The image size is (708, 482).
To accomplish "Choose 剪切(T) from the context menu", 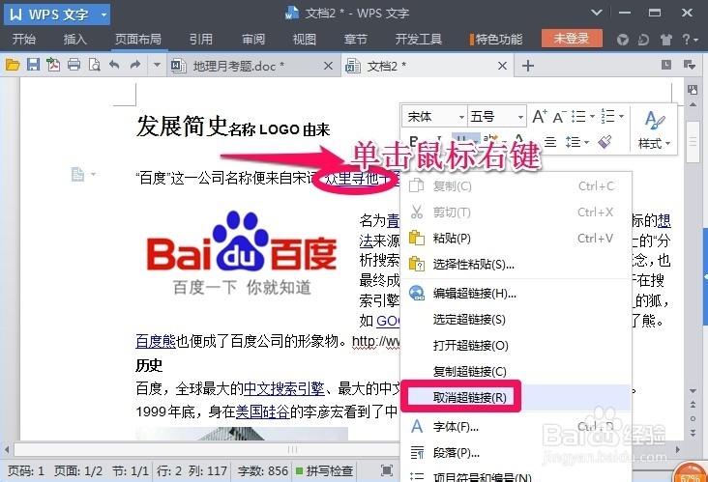I will coord(516,212).
